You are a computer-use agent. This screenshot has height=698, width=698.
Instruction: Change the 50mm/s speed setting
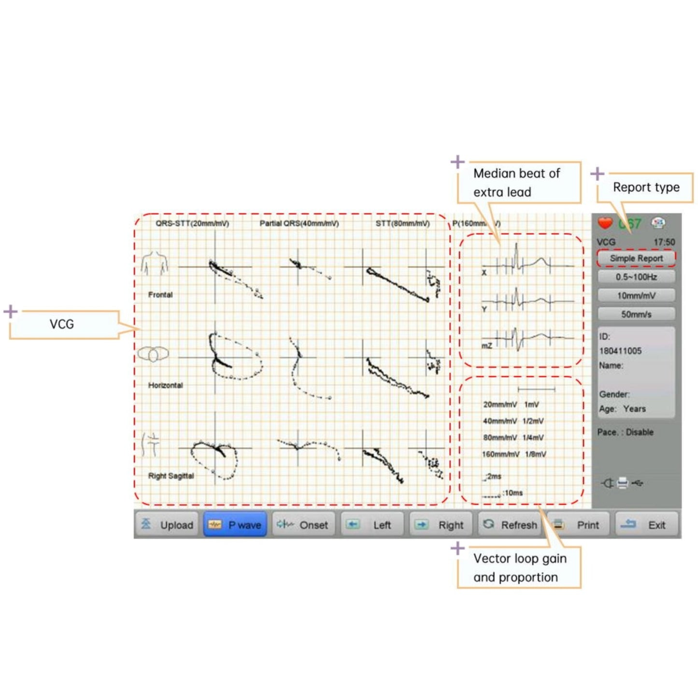tap(636, 314)
